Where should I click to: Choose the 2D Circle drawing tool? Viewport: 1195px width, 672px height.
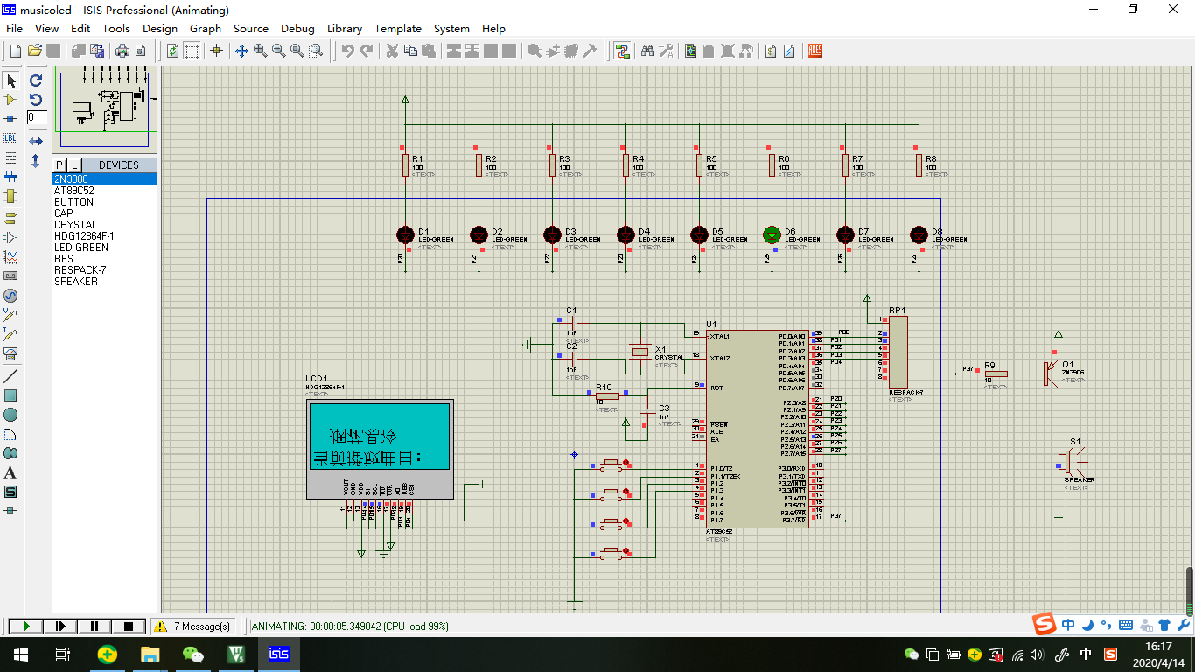tap(11, 415)
